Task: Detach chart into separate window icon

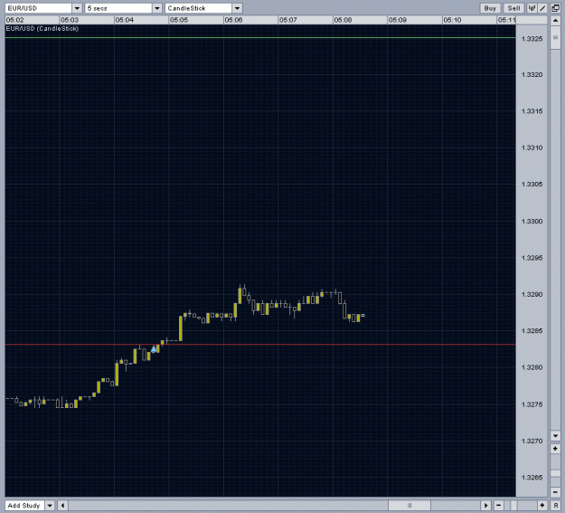Action: 556,8
